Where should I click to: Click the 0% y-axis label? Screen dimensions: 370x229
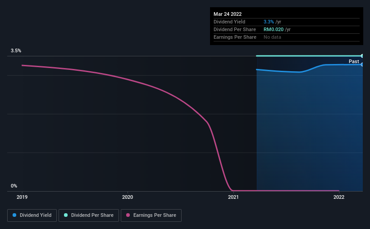14,186
